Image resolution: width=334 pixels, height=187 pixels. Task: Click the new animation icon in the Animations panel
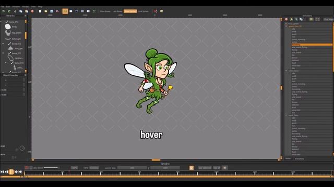point(296,19)
